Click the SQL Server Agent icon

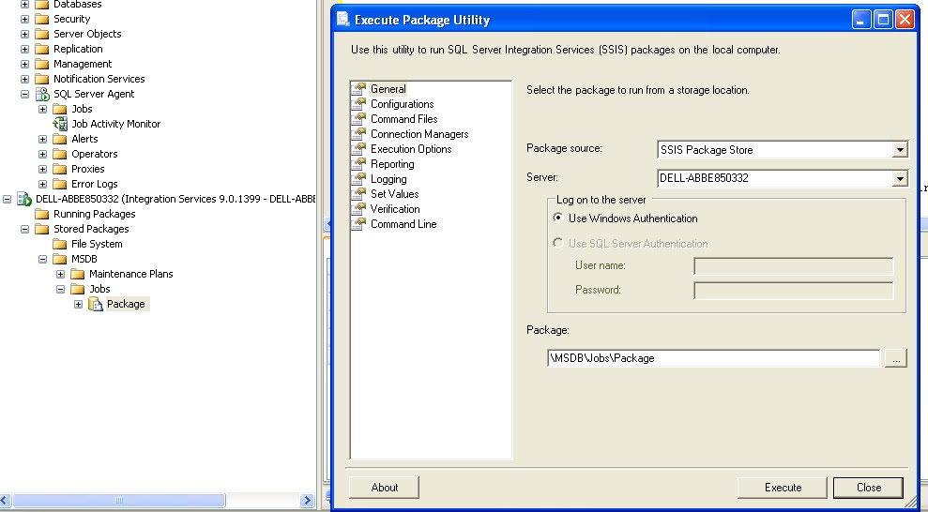[x=42, y=94]
